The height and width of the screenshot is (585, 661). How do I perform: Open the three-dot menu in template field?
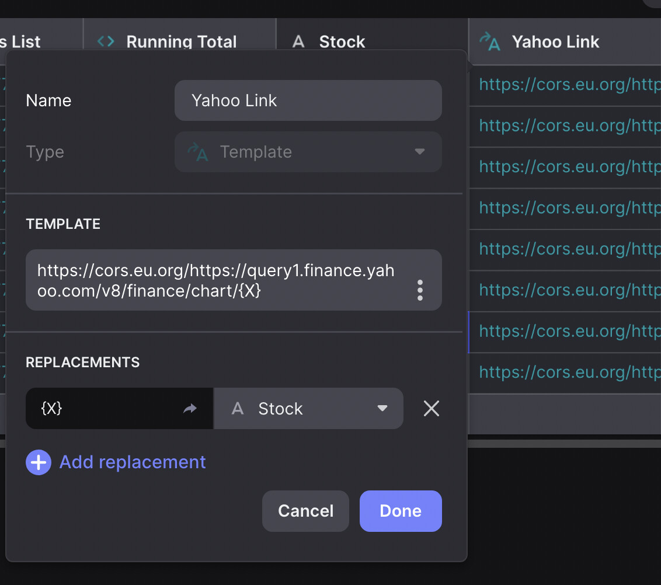point(420,290)
